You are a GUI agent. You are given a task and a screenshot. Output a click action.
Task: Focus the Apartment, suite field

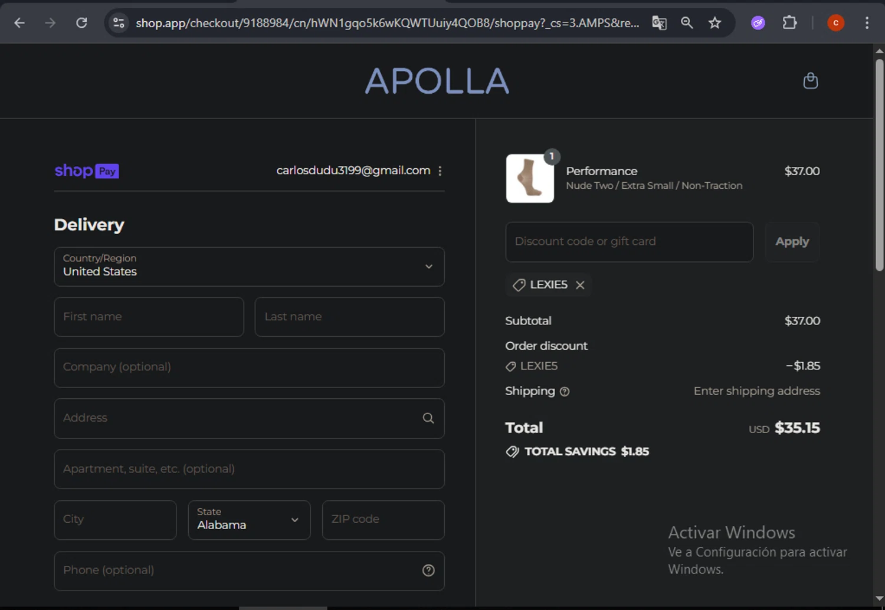click(249, 469)
